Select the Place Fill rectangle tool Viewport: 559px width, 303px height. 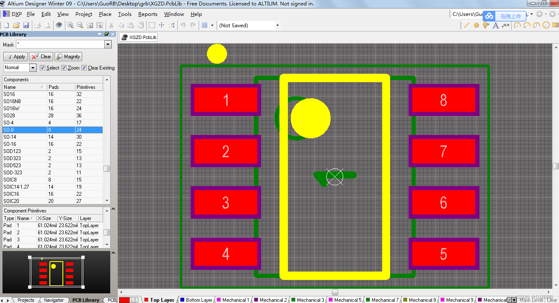point(556,25)
